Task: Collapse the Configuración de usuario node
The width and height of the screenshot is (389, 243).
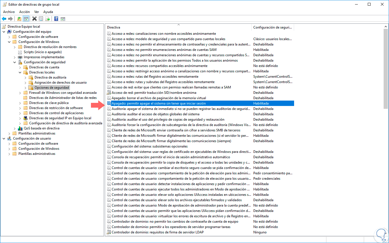Action: click(x=4, y=138)
